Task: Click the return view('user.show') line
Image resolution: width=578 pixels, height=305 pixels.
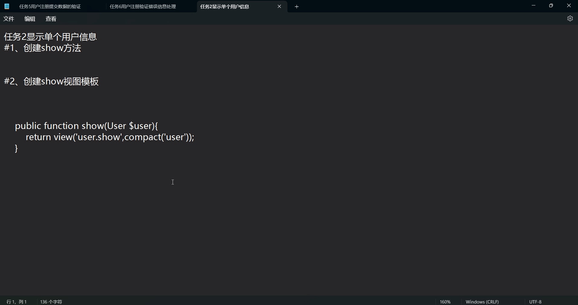Action: click(x=110, y=137)
